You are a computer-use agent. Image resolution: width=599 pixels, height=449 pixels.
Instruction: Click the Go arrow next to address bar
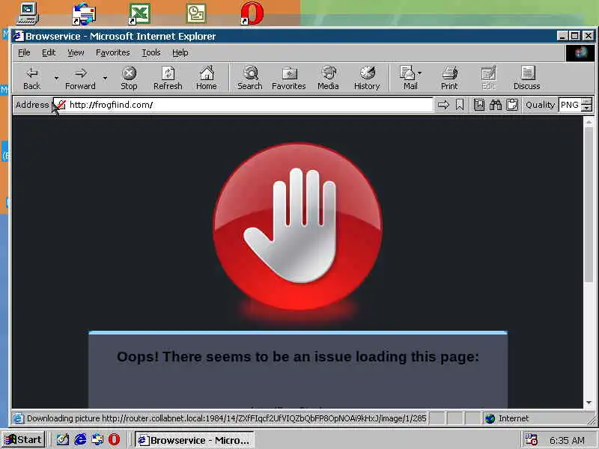[x=443, y=105]
